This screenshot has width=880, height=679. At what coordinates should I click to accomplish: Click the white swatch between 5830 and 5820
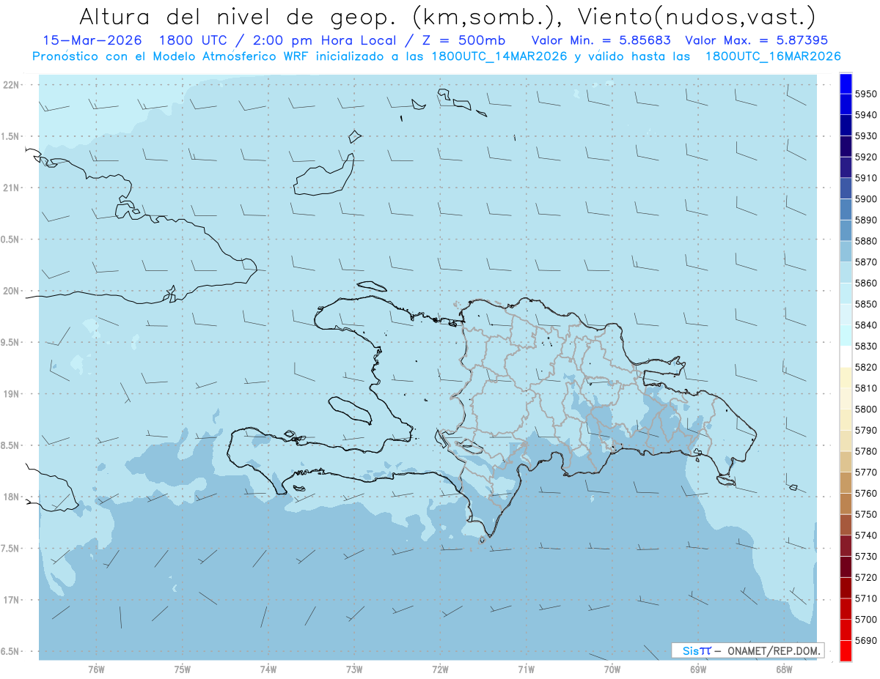[846, 357]
